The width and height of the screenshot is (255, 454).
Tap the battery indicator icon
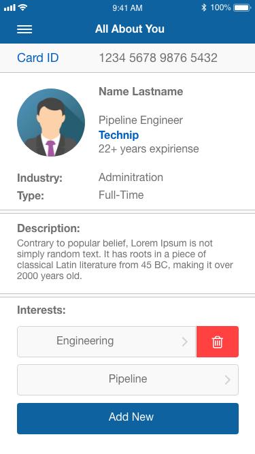pyautogui.click(x=242, y=7)
